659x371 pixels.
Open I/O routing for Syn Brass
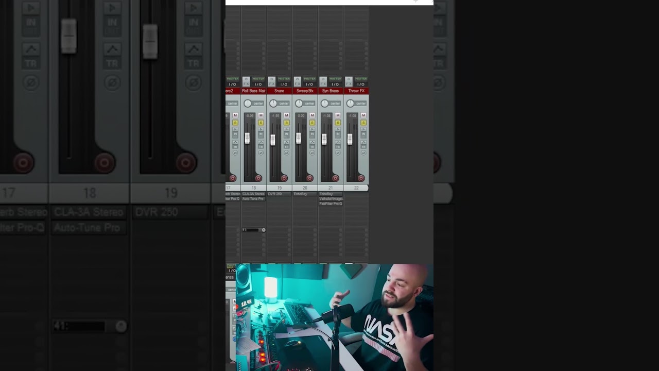point(335,84)
